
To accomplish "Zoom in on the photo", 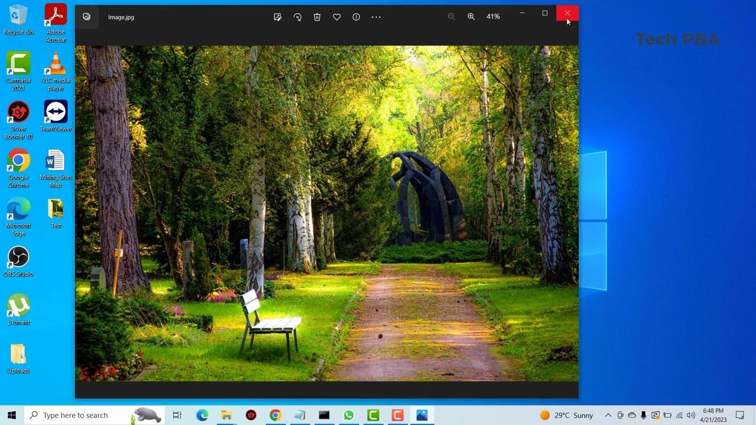I will coord(471,17).
